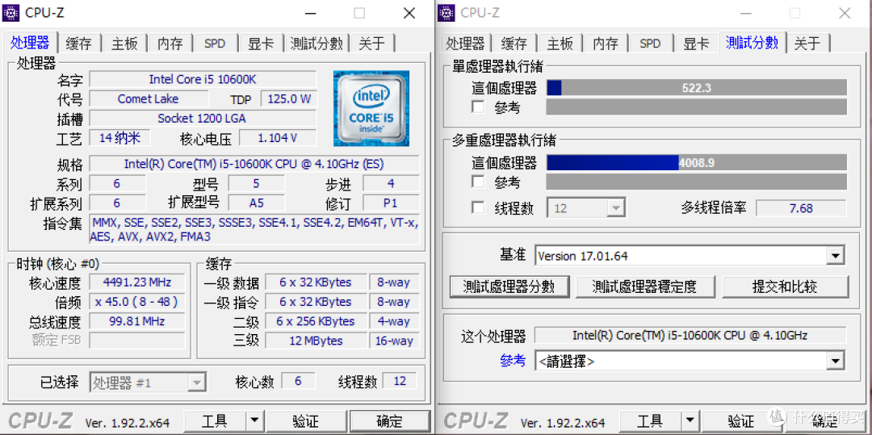
Task: Open 显卡 tab in left window
Action: (x=261, y=44)
